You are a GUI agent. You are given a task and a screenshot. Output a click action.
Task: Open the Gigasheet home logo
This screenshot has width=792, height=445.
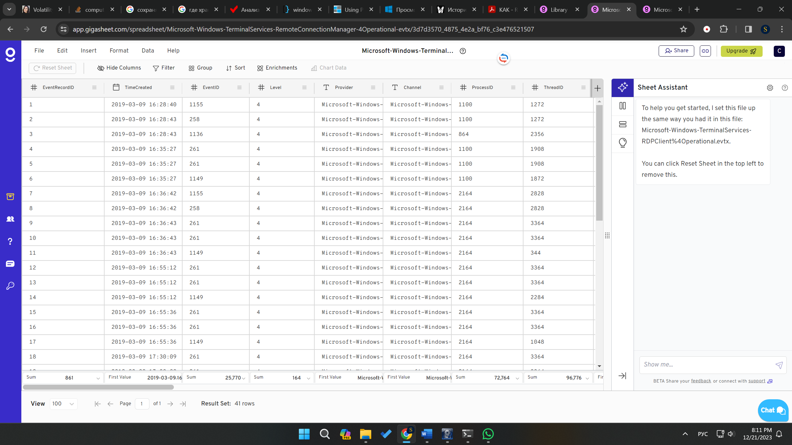(10, 55)
